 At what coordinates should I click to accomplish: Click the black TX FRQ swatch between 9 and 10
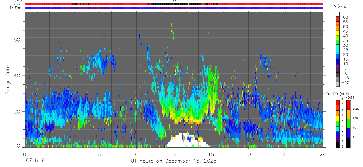pyautogui.click(x=337, y=144)
